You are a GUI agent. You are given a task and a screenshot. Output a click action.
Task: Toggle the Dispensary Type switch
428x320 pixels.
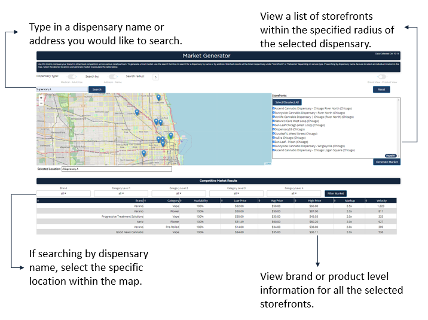(73, 77)
